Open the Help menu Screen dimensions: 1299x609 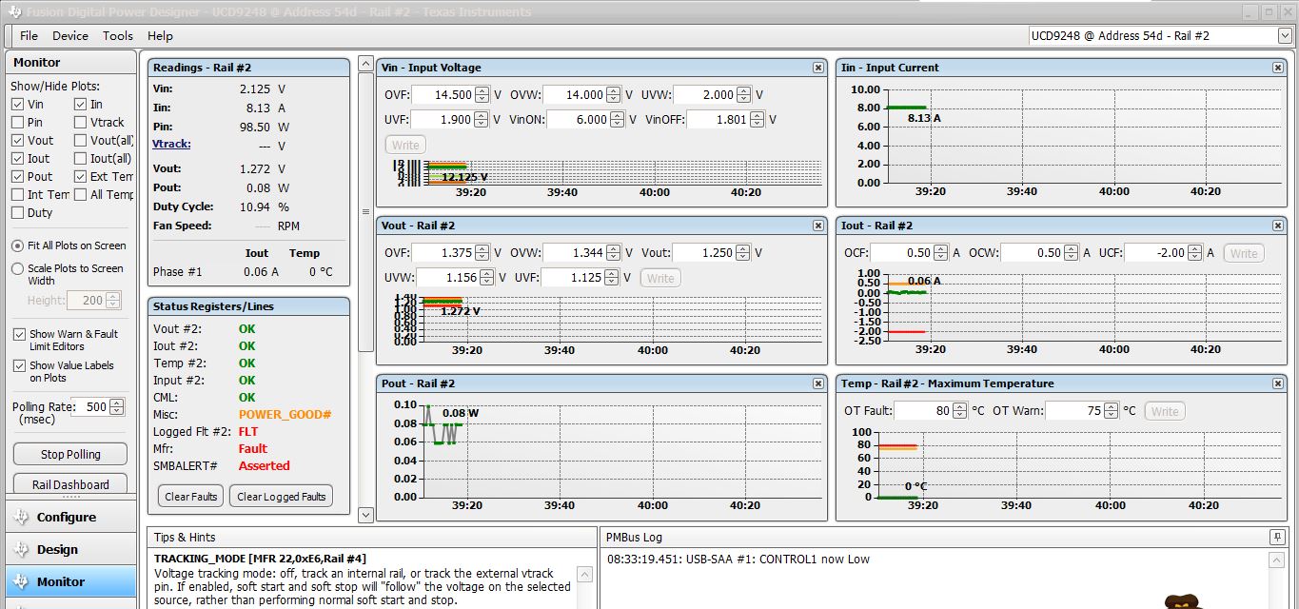(x=160, y=35)
